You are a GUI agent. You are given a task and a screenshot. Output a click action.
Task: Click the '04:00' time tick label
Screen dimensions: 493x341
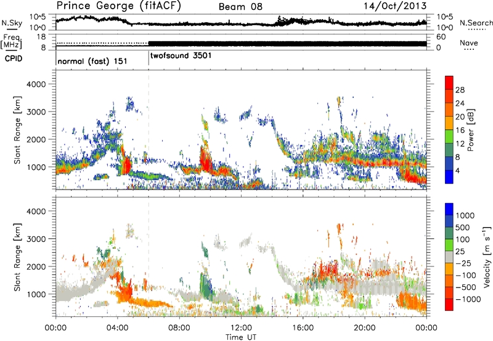(118, 328)
